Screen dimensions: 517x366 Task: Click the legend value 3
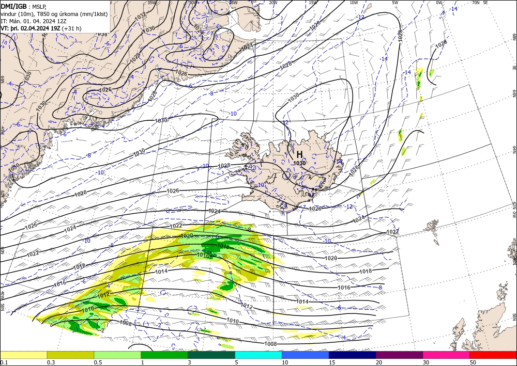pyautogui.click(x=189, y=362)
